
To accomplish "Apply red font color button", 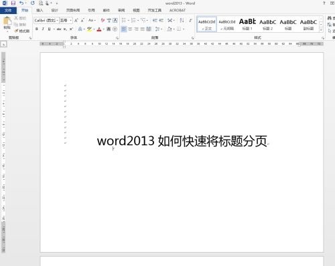I will pos(99,29).
